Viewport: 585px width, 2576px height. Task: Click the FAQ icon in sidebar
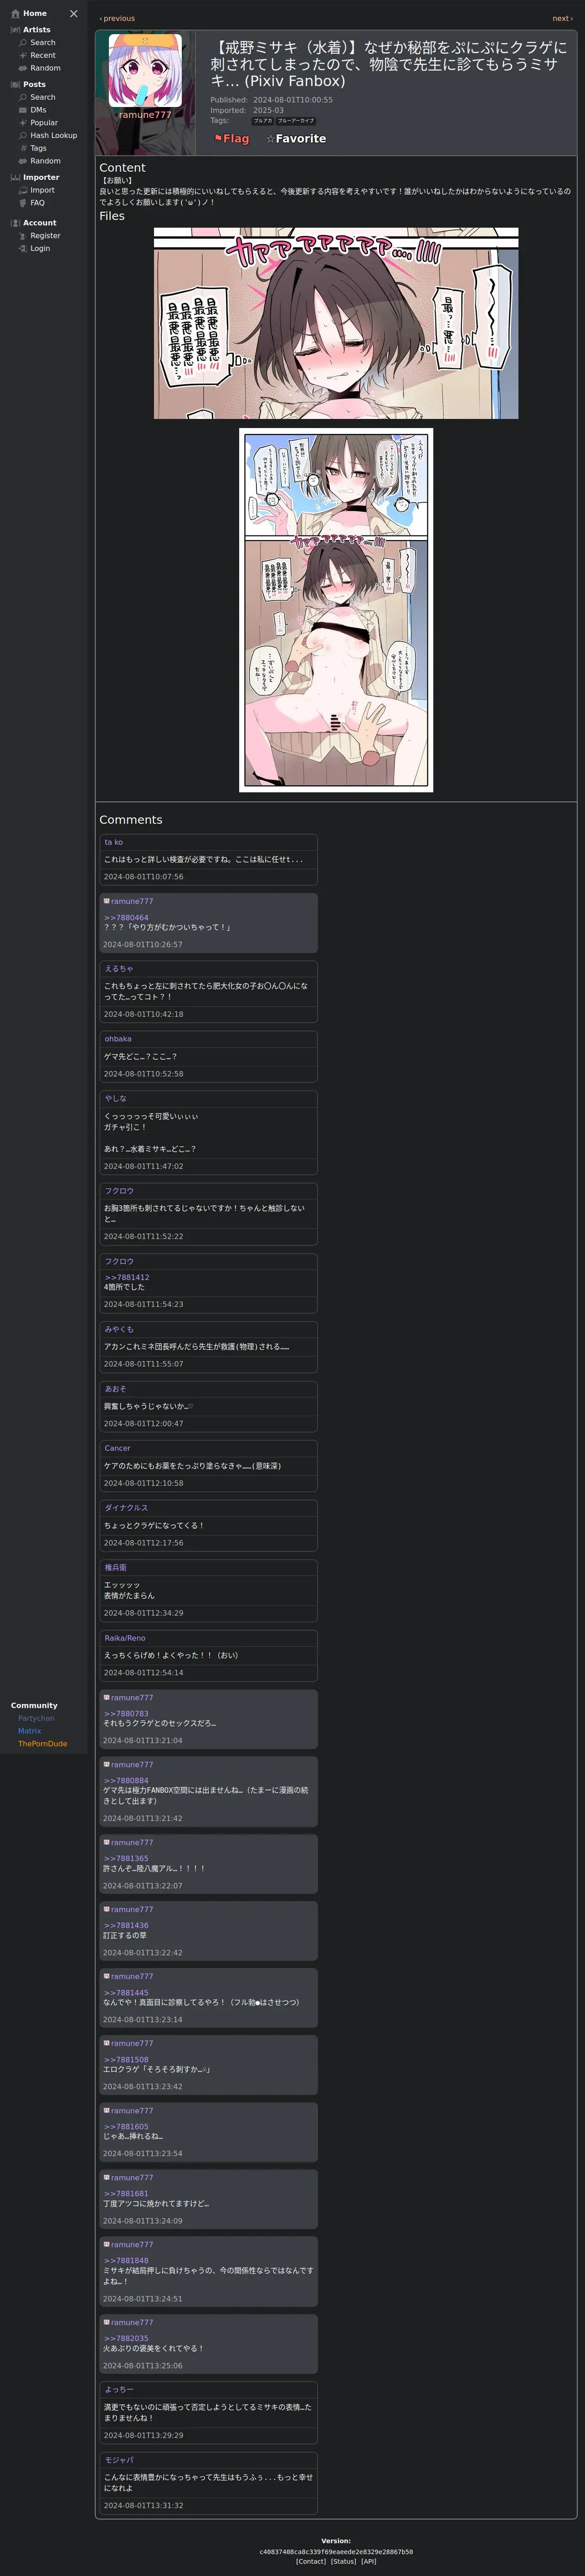(23, 203)
